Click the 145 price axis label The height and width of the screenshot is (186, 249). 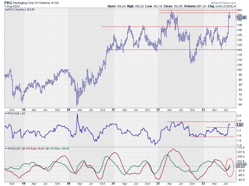click(240, 25)
